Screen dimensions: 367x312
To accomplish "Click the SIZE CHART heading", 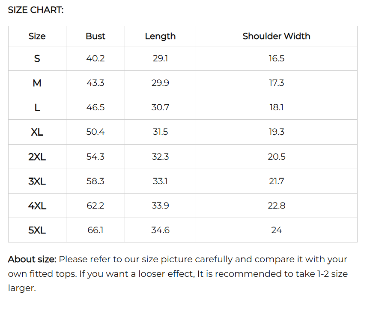I will 36,10.
